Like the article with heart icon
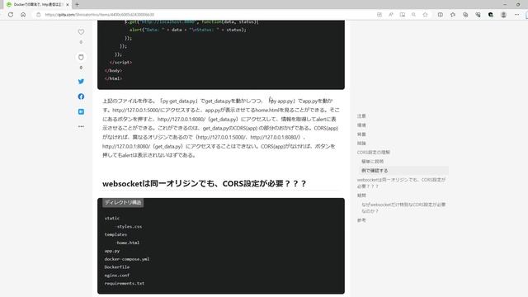The width and height of the screenshot is (528, 297). (x=81, y=32)
